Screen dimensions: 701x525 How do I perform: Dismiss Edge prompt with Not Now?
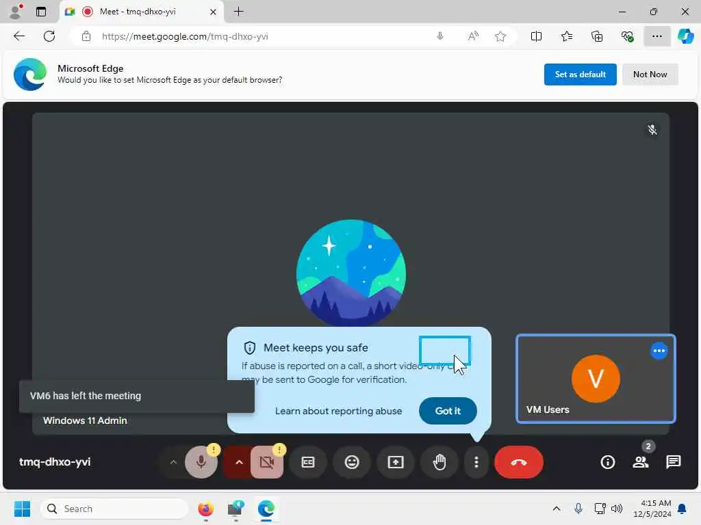[x=650, y=75]
